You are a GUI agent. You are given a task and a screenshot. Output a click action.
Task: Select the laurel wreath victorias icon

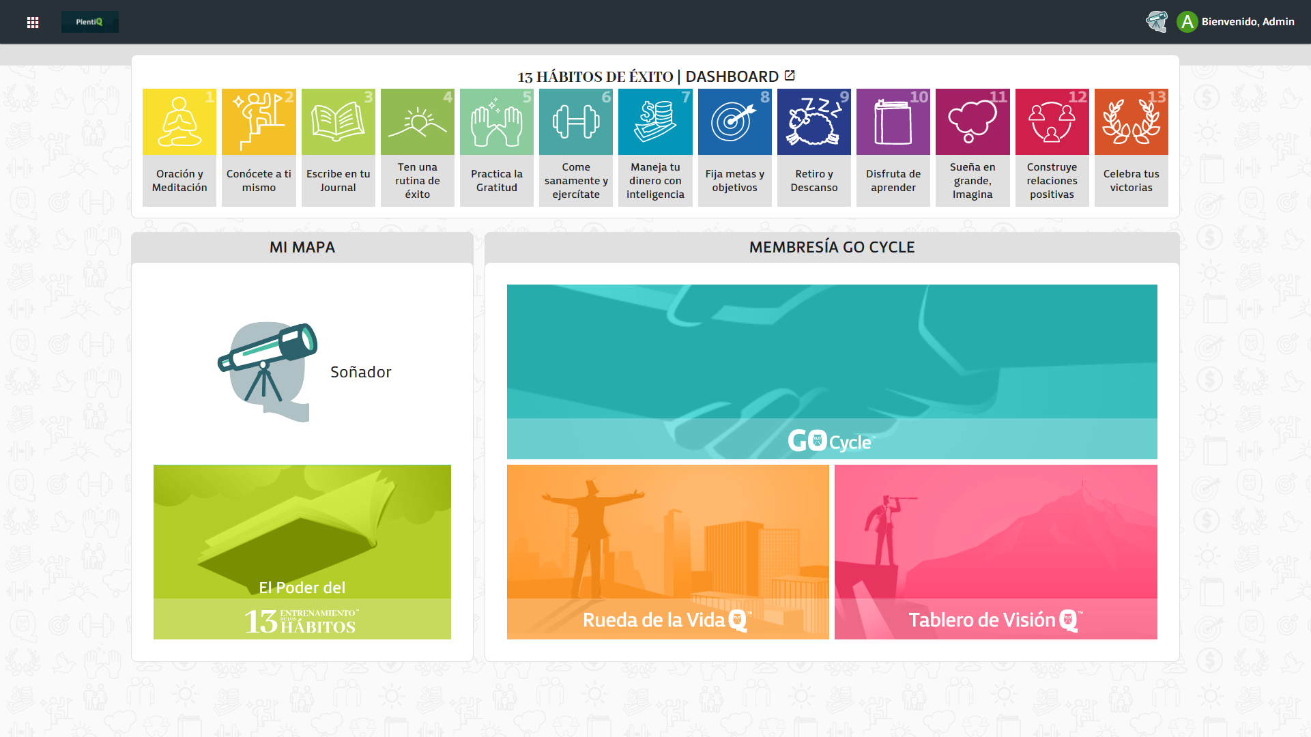pos(1132,121)
